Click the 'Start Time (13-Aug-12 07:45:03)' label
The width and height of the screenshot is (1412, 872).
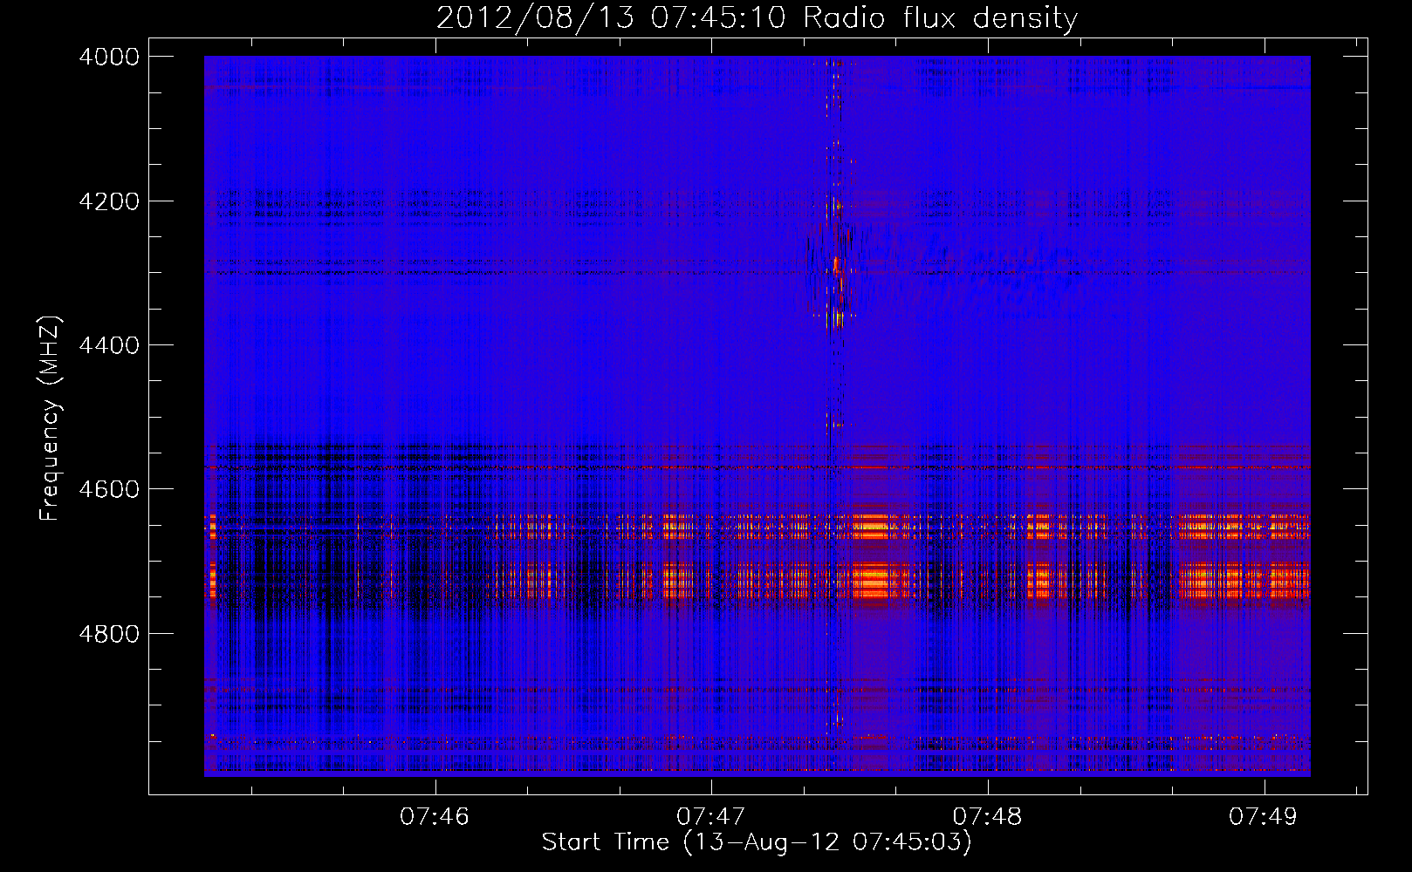(x=757, y=842)
